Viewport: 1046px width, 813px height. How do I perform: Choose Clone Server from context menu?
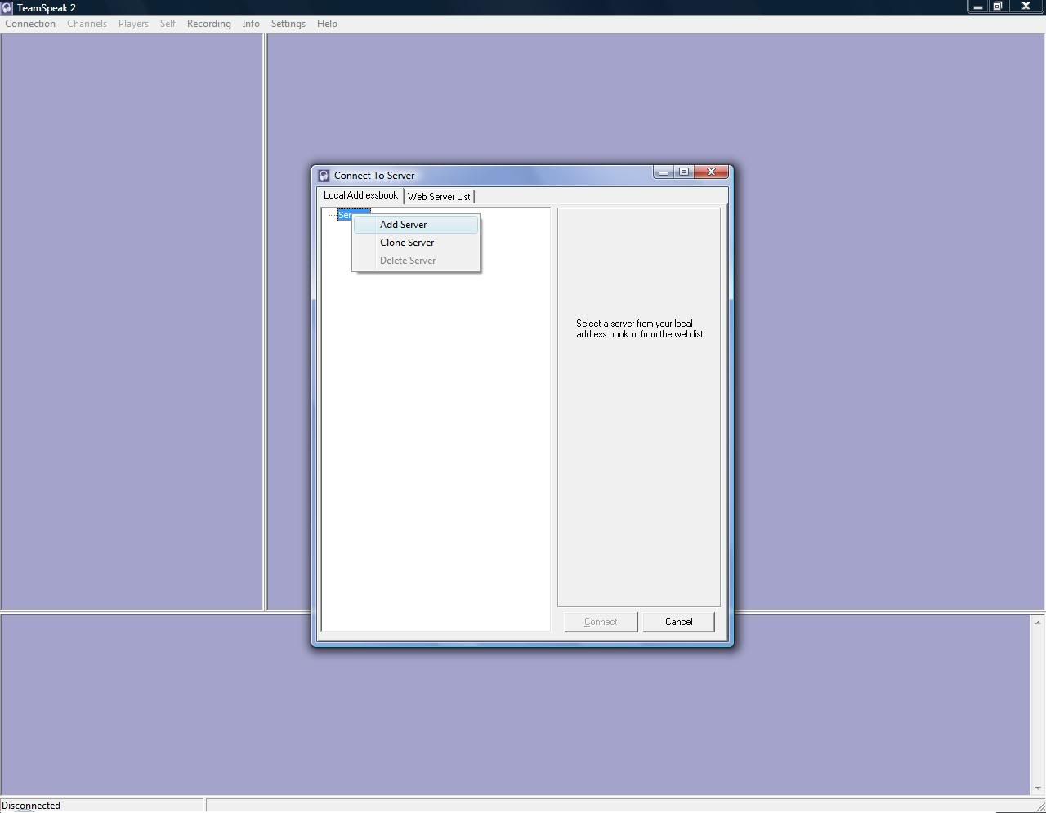click(416, 243)
